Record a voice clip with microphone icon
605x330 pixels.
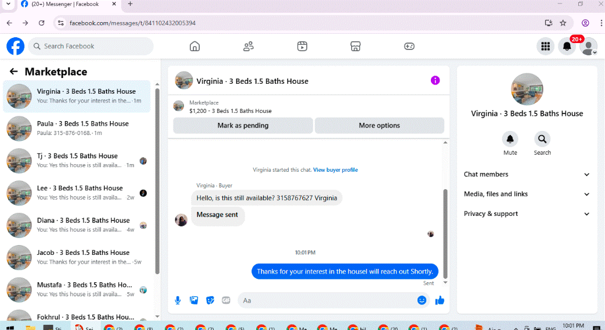(178, 300)
